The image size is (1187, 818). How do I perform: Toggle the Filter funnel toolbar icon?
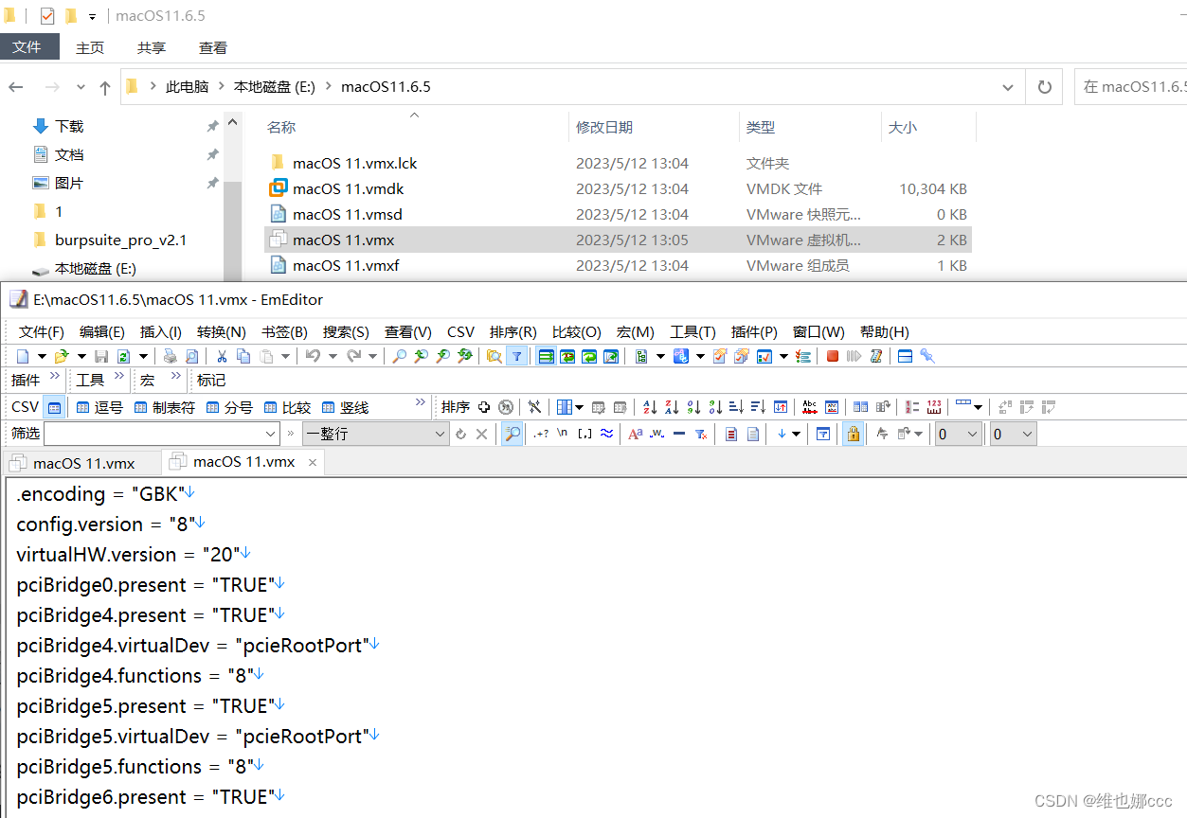coord(516,356)
